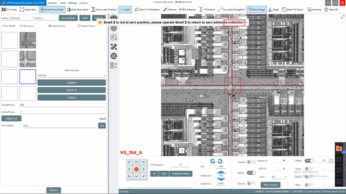Open the policy_1 (Default) dropdown

[x=18, y=18]
